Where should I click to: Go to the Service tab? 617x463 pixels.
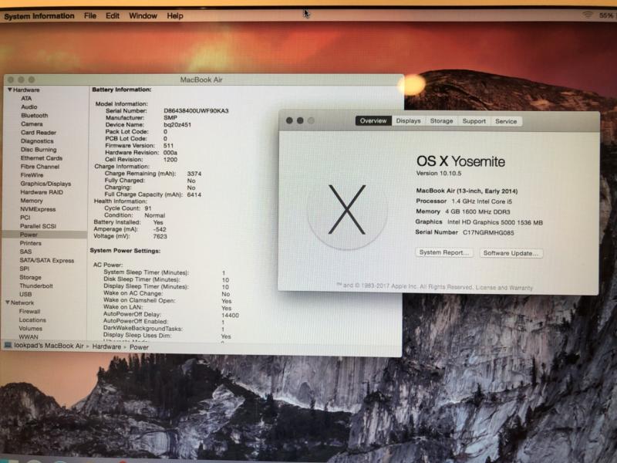pos(506,121)
